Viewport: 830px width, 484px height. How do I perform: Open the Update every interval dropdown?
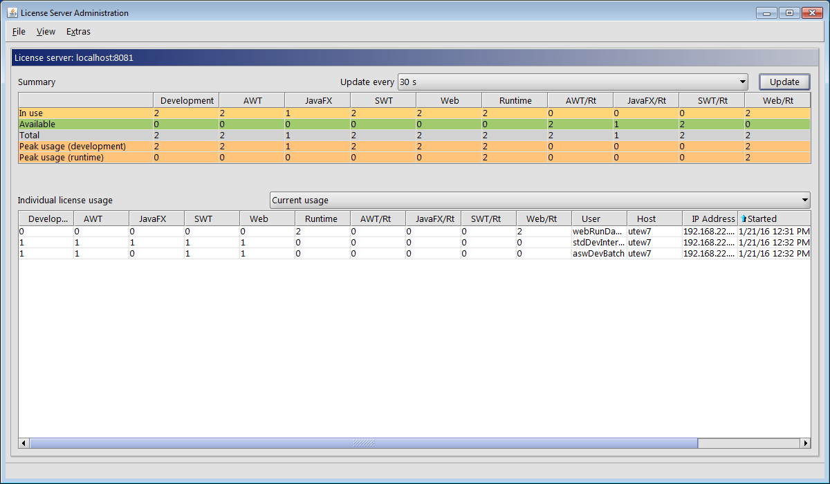coord(742,82)
